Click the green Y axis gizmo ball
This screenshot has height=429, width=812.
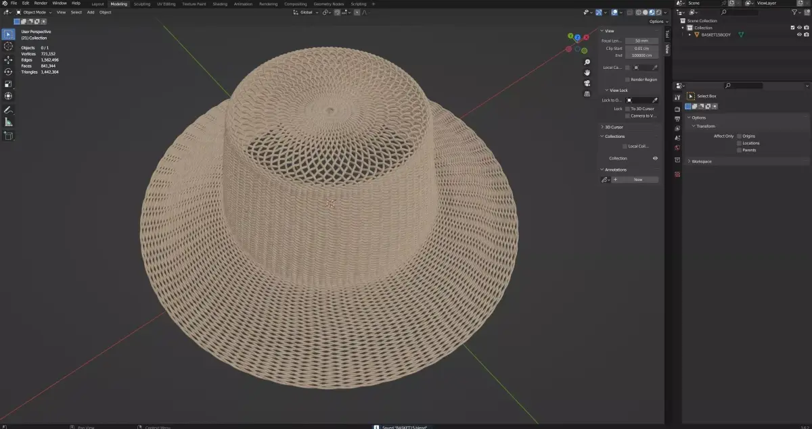coord(570,36)
